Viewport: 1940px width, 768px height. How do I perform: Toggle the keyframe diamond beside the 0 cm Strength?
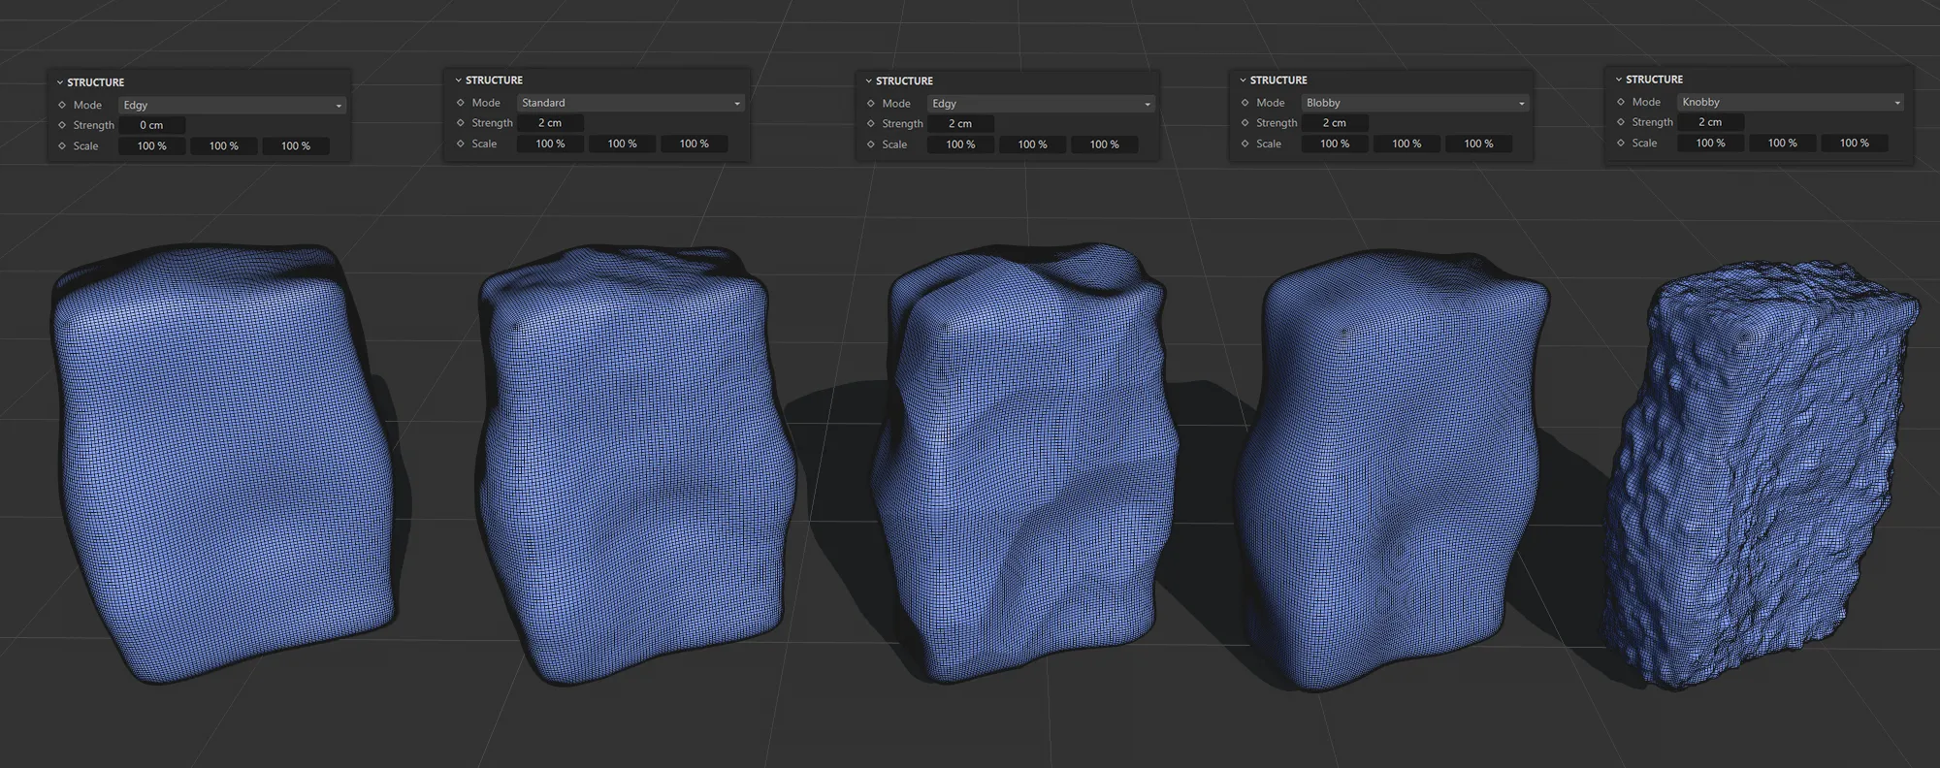[x=62, y=125]
